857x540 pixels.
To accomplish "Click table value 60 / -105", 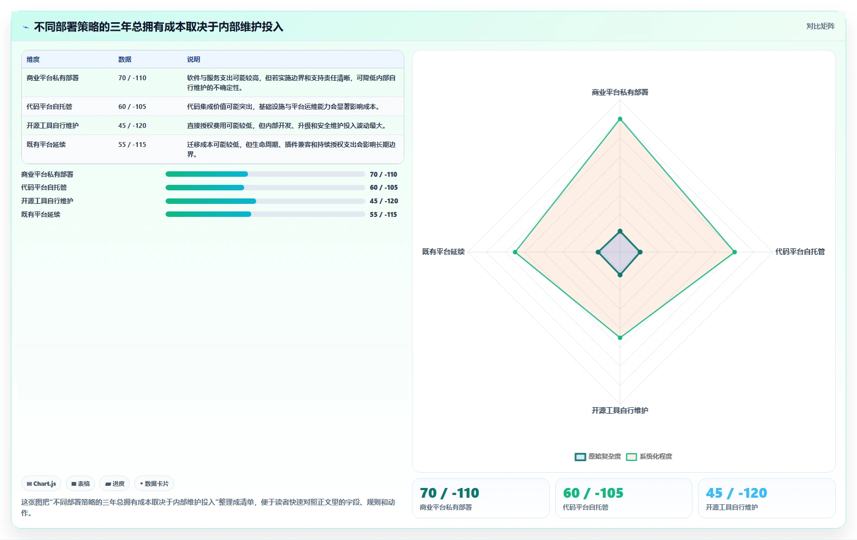I will [x=132, y=107].
